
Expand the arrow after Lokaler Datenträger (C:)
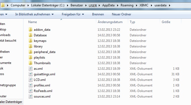coord(68,6)
